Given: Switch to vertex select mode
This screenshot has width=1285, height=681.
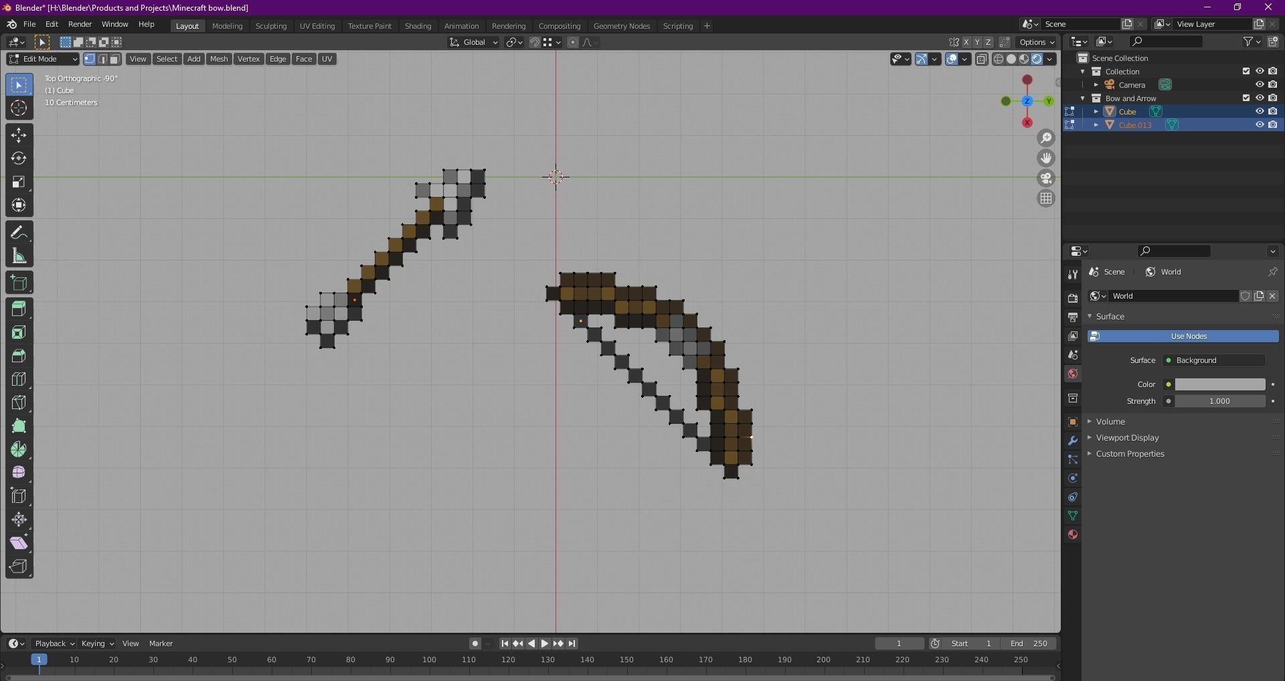Looking at the screenshot, I should [x=90, y=59].
